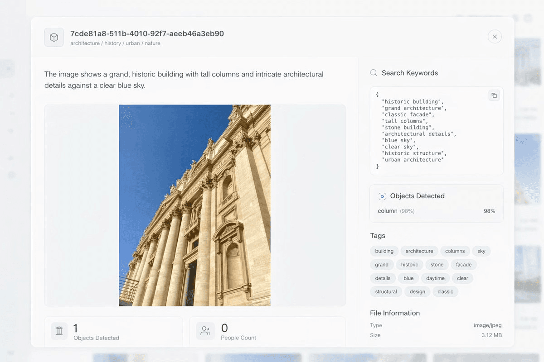Copy the search keywords JSON
Screen dimensions: 544x362
click(494, 95)
